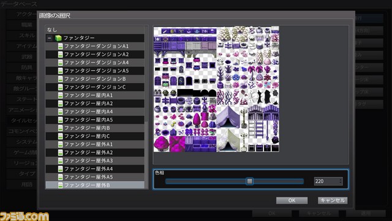
Task: Select ファンタジーダンジョンA1 file icon
Action: click(60, 46)
